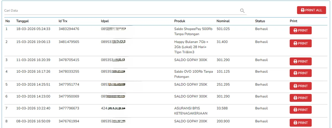Print transaction 3483294476
Viewport: 332px width, 128px height.
pos(300,30)
